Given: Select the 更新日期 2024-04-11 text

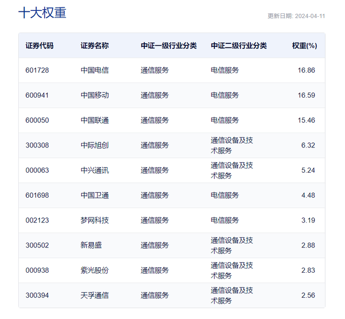Looking at the screenshot, I should coord(296,16).
